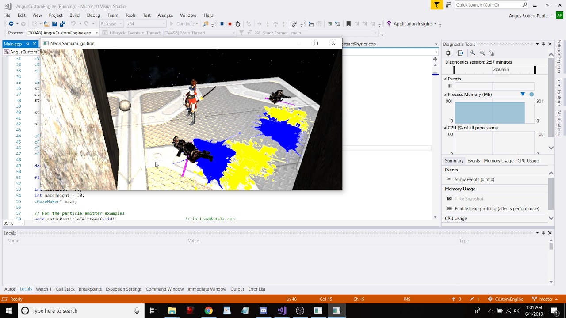Navigate backward using the toolbar arrow
Viewport: 566px width, 318px height.
point(11,24)
